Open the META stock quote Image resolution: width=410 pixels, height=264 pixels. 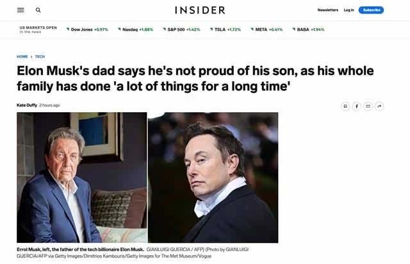click(x=266, y=29)
